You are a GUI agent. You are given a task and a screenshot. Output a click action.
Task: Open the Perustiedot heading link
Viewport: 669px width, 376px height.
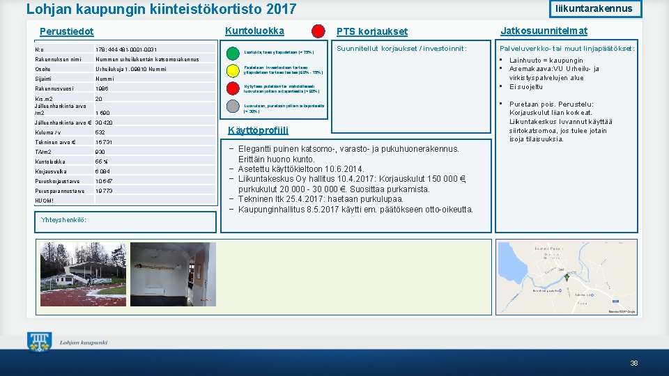click(x=67, y=31)
